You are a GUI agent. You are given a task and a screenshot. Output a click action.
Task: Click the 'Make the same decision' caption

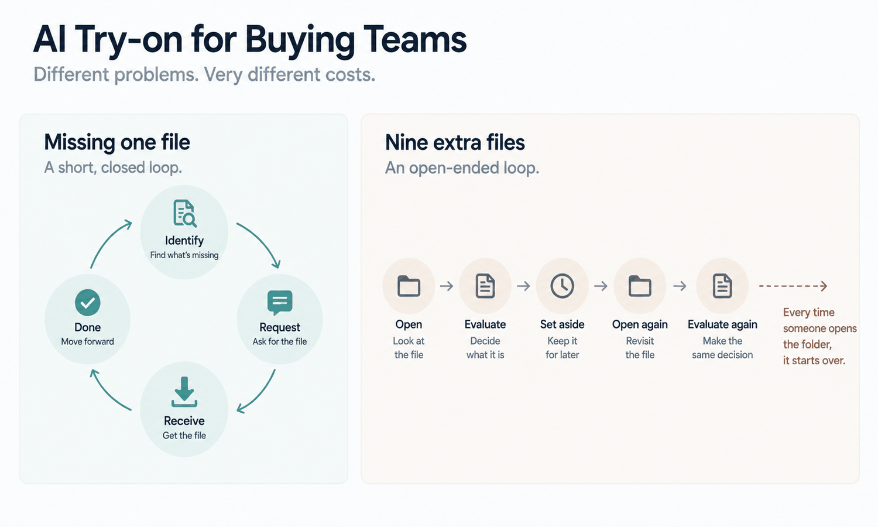(722, 348)
